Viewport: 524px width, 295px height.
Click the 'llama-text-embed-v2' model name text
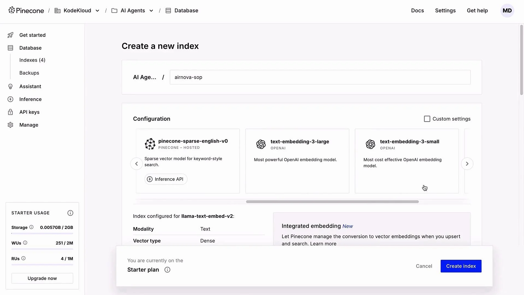207,216
